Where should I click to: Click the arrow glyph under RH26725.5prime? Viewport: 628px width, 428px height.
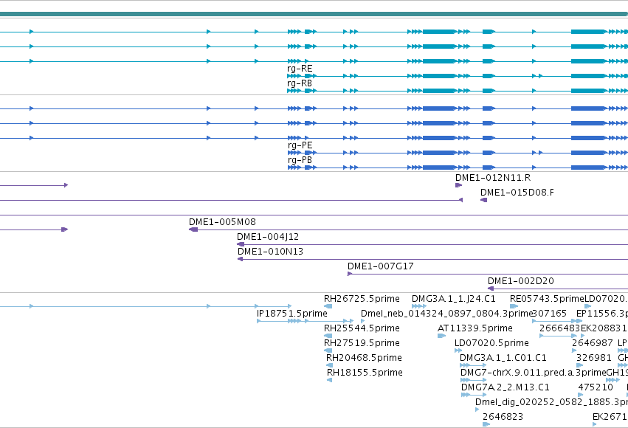pyautogui.click(x=328, y=306)
